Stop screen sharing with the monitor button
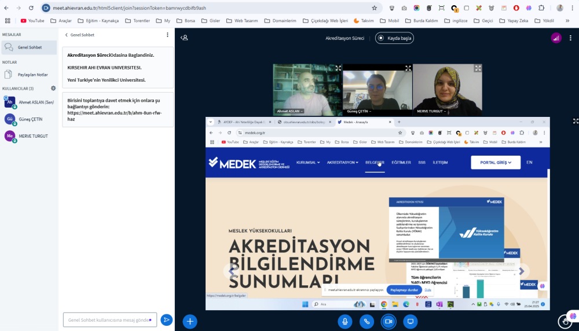This screenshot has height=331, width=579. (411, 321)
